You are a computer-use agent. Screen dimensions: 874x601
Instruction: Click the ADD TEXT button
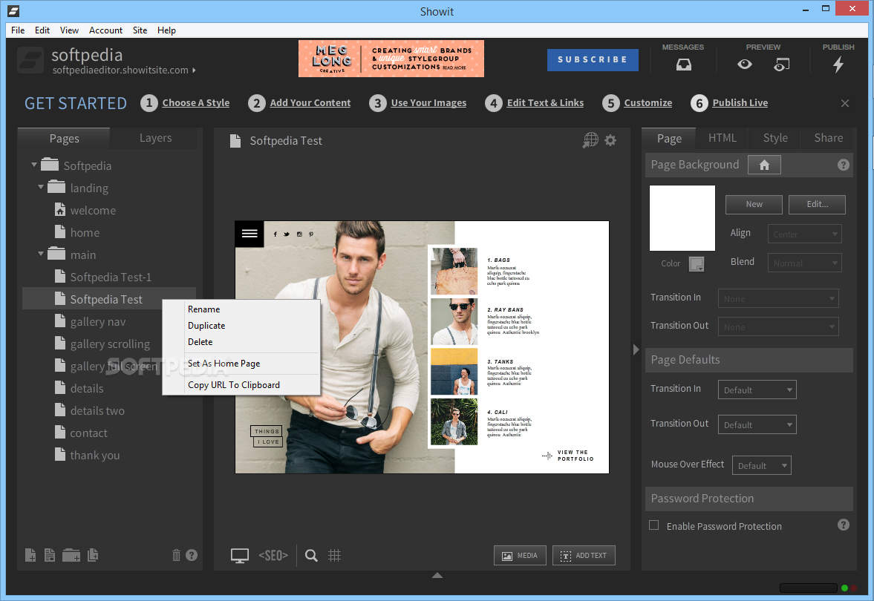click(x=584, y=555)
